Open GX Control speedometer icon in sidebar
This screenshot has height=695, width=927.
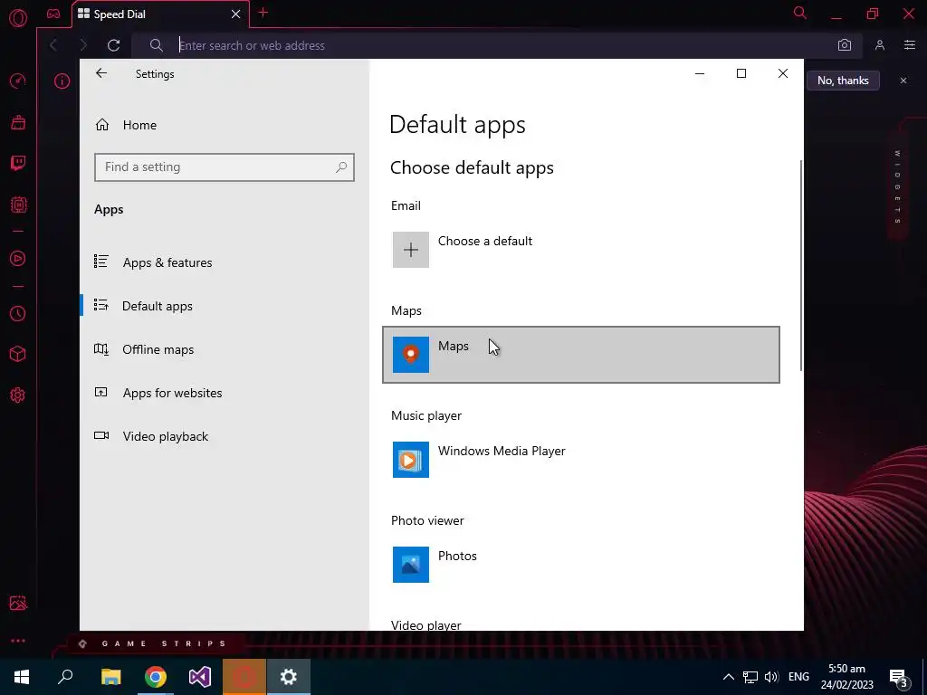tap(18, 81)
